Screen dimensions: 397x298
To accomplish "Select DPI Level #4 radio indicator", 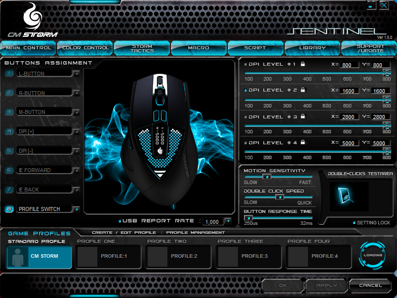I will pyautogui.click(x=245, y=143).
